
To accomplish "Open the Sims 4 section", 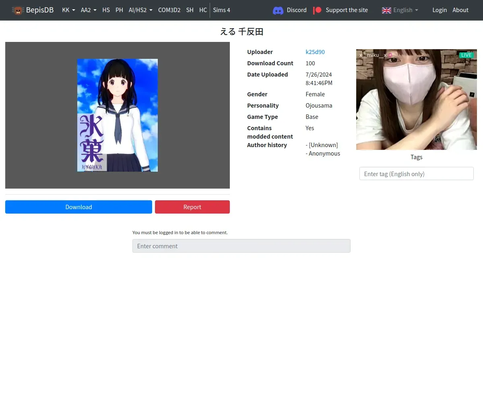I will (221, 10).
